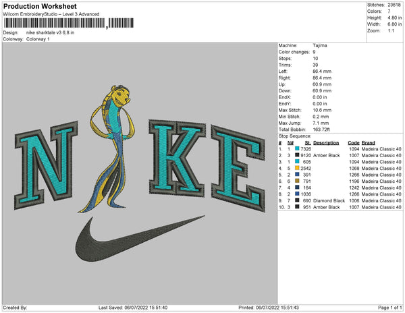The image size is (405, 313).
Task: Click the black swatch in stop row 2
Action: pos(297,155)
